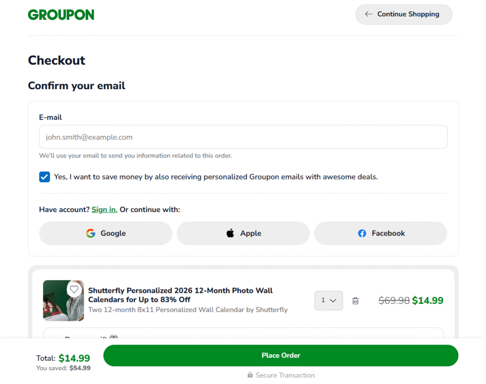
Task: Save calendar deal with heart icon
Action: click(74, 289)
